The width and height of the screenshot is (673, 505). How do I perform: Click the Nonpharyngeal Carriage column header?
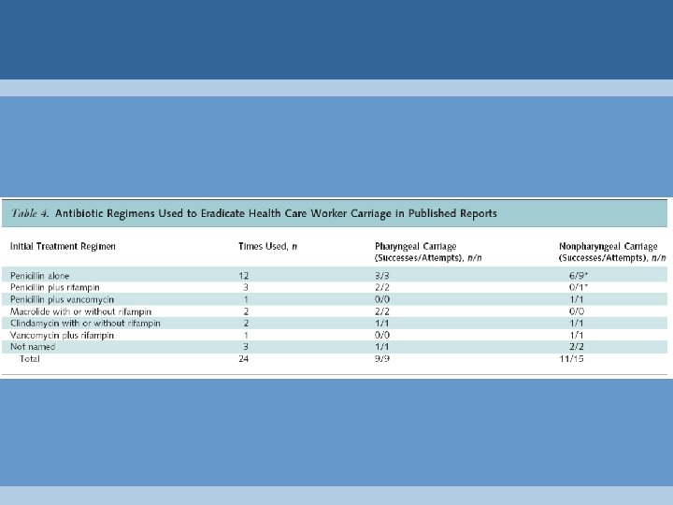[612, 252]
